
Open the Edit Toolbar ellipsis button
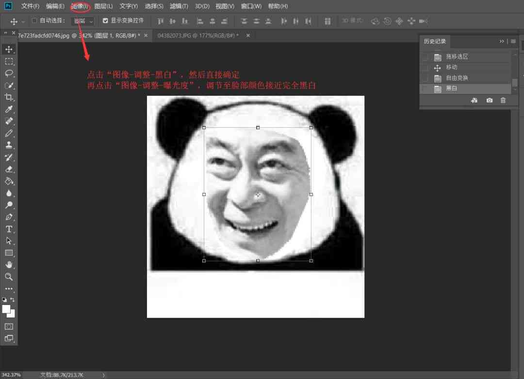tap(9, 288)
